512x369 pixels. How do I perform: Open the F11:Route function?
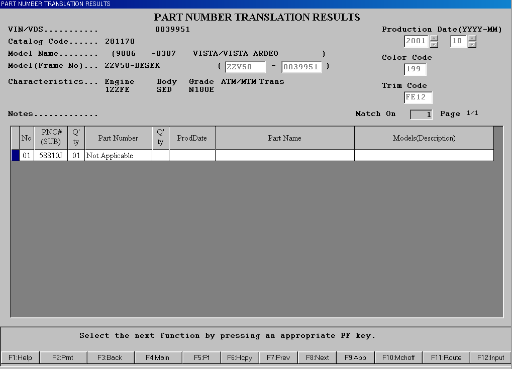pyautogui.click(x=446, y=357)
